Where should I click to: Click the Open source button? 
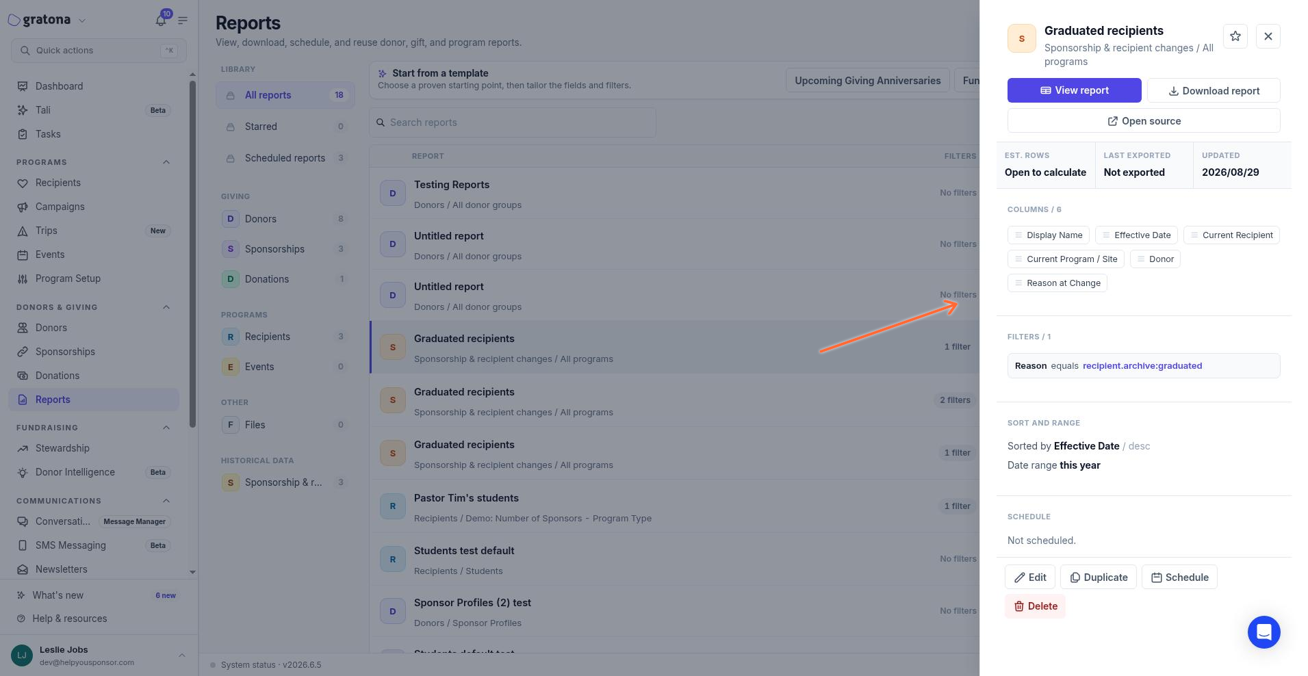pyautogui.click(x=1144, y=120)
